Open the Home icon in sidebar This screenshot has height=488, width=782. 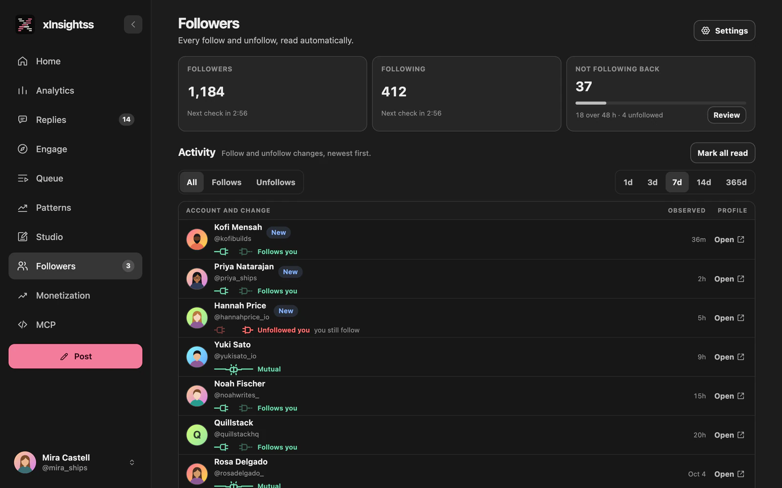click(22, 61)
